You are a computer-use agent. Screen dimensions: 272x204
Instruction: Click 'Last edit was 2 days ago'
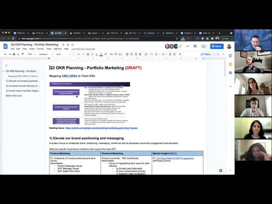83,49
